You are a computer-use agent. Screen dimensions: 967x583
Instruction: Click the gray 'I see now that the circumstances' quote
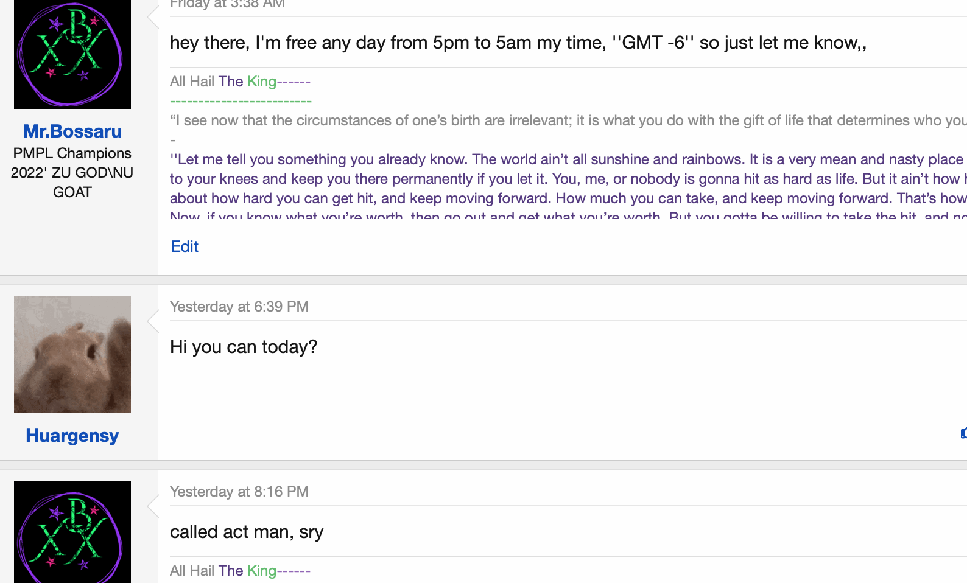(x=566, y=120)
